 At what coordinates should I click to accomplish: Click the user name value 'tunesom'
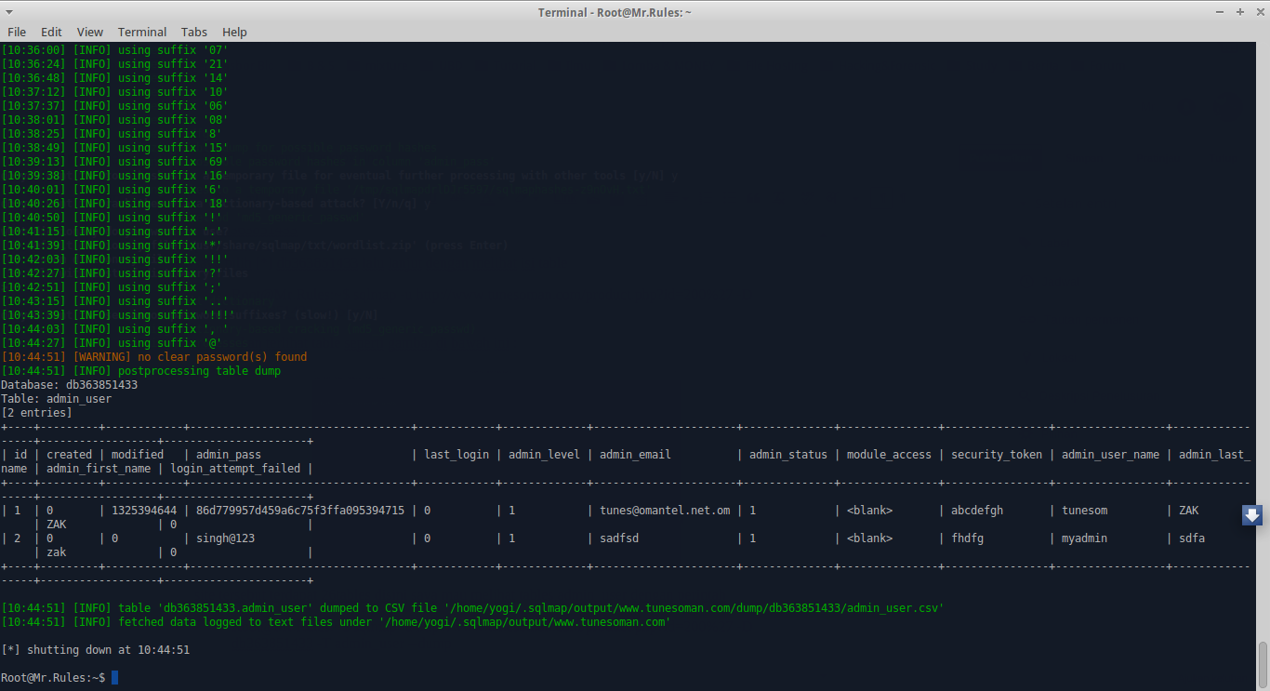(x=1085, y=511)
